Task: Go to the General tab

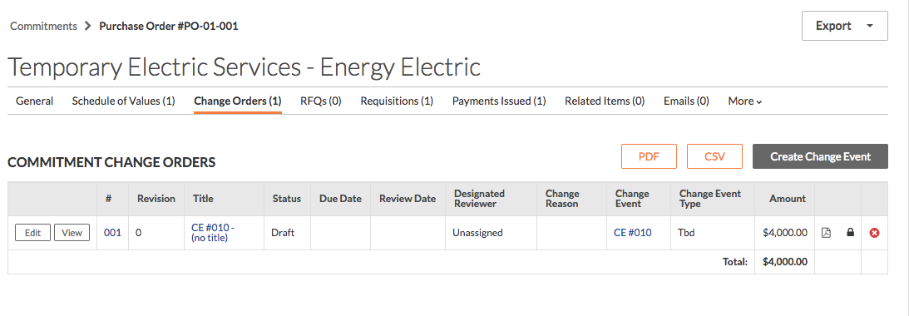Action: [35, 101]
